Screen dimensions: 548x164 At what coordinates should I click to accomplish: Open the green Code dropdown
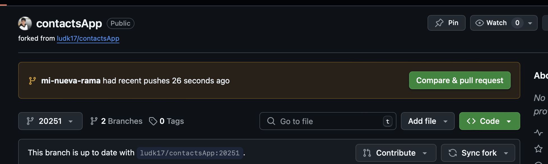click(x=489, y=121)
